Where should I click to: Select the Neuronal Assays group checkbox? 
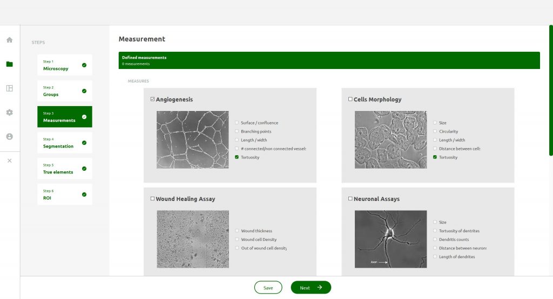pyautogui.click(x=350, y=199)
